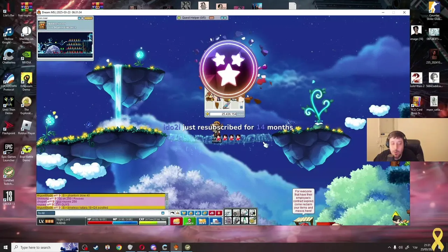The width and height of the screenshot is (448, 252).
Task: Open Epic Games Launcher desktop icon
Action: (9, 153)
